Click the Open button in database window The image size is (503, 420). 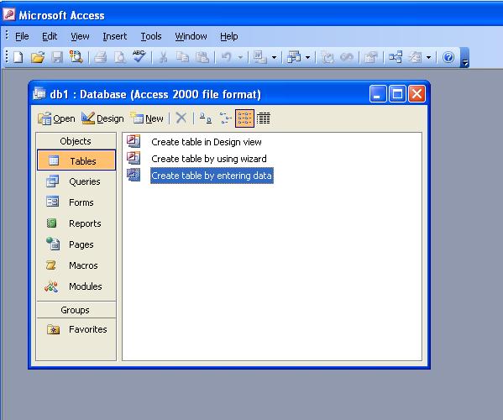coord(56,118)
